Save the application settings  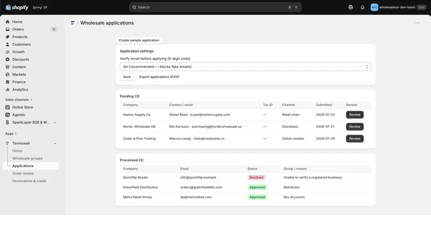pos(127,77)
